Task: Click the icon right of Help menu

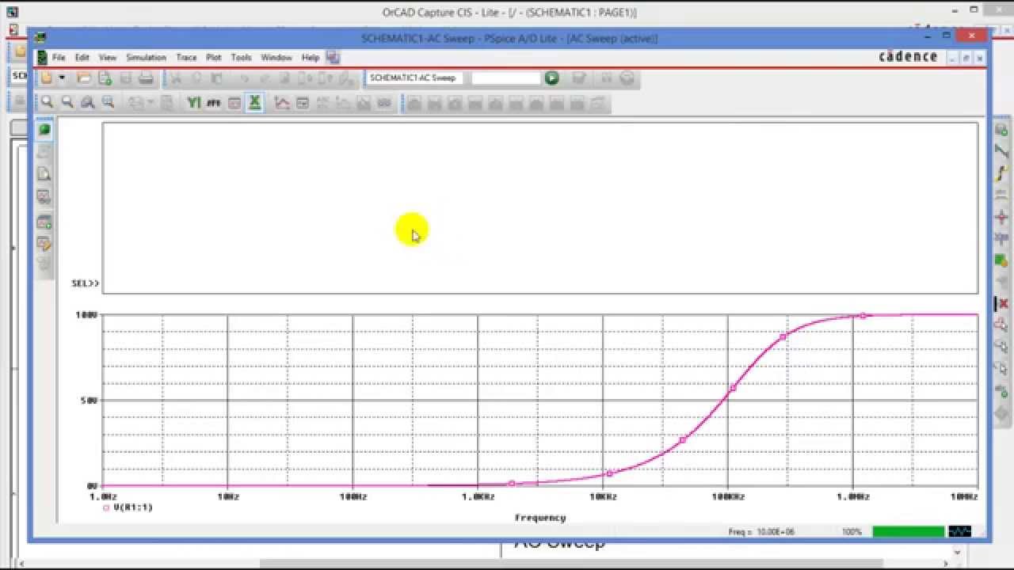Action: [x=333, y=57]
